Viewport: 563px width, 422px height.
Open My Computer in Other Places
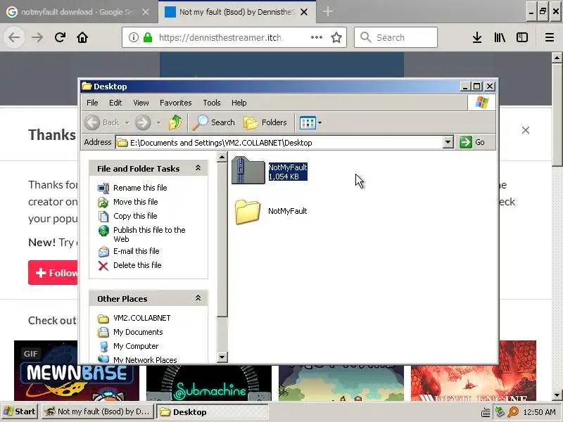(x=136, y=346)
